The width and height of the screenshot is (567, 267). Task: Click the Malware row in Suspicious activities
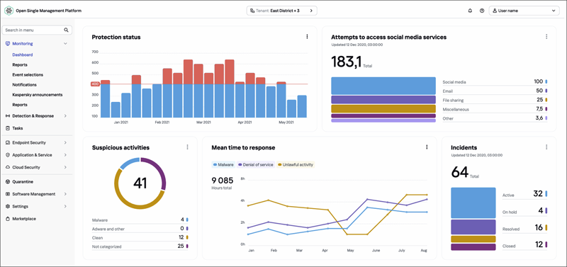coord(140,220)
